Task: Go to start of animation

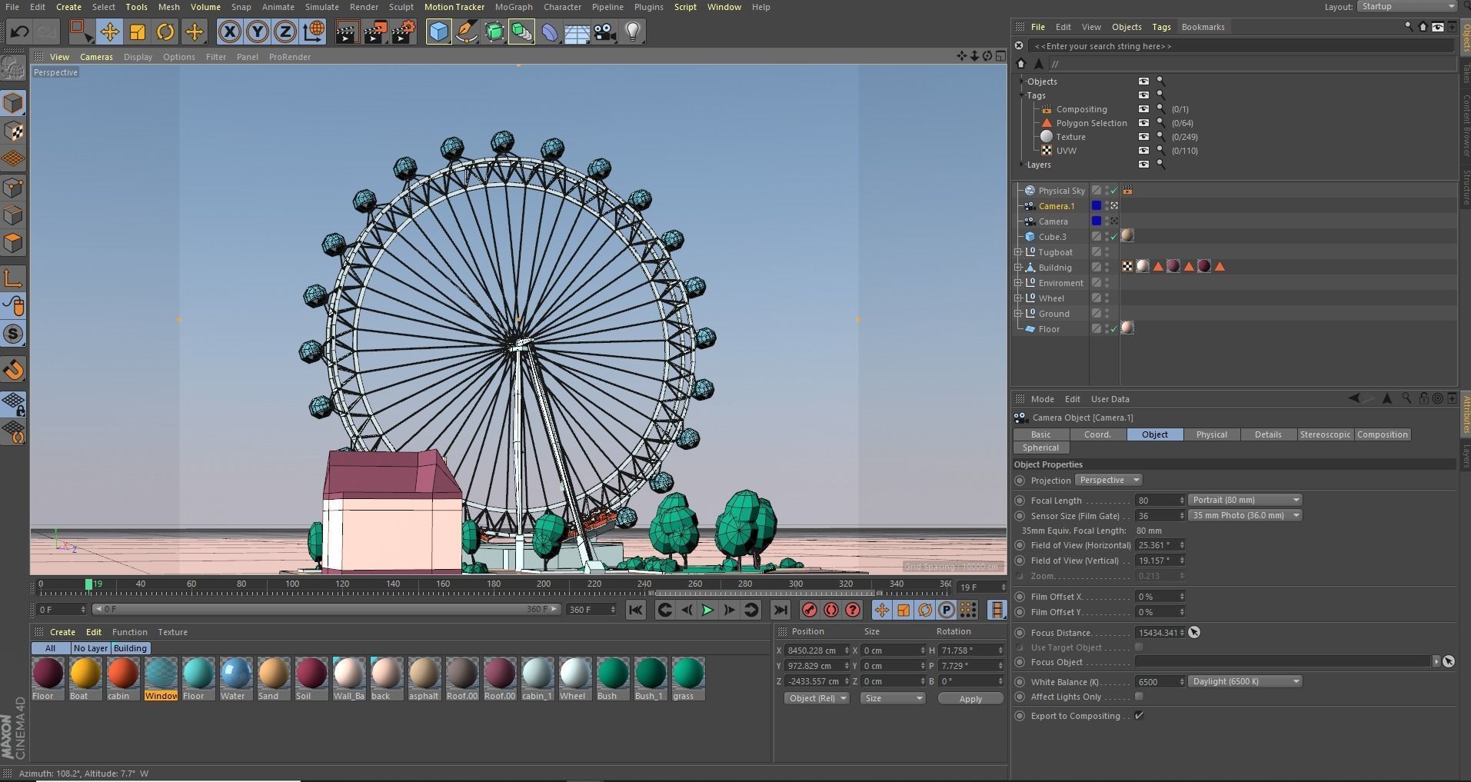Action: click(x=636, y=610)
